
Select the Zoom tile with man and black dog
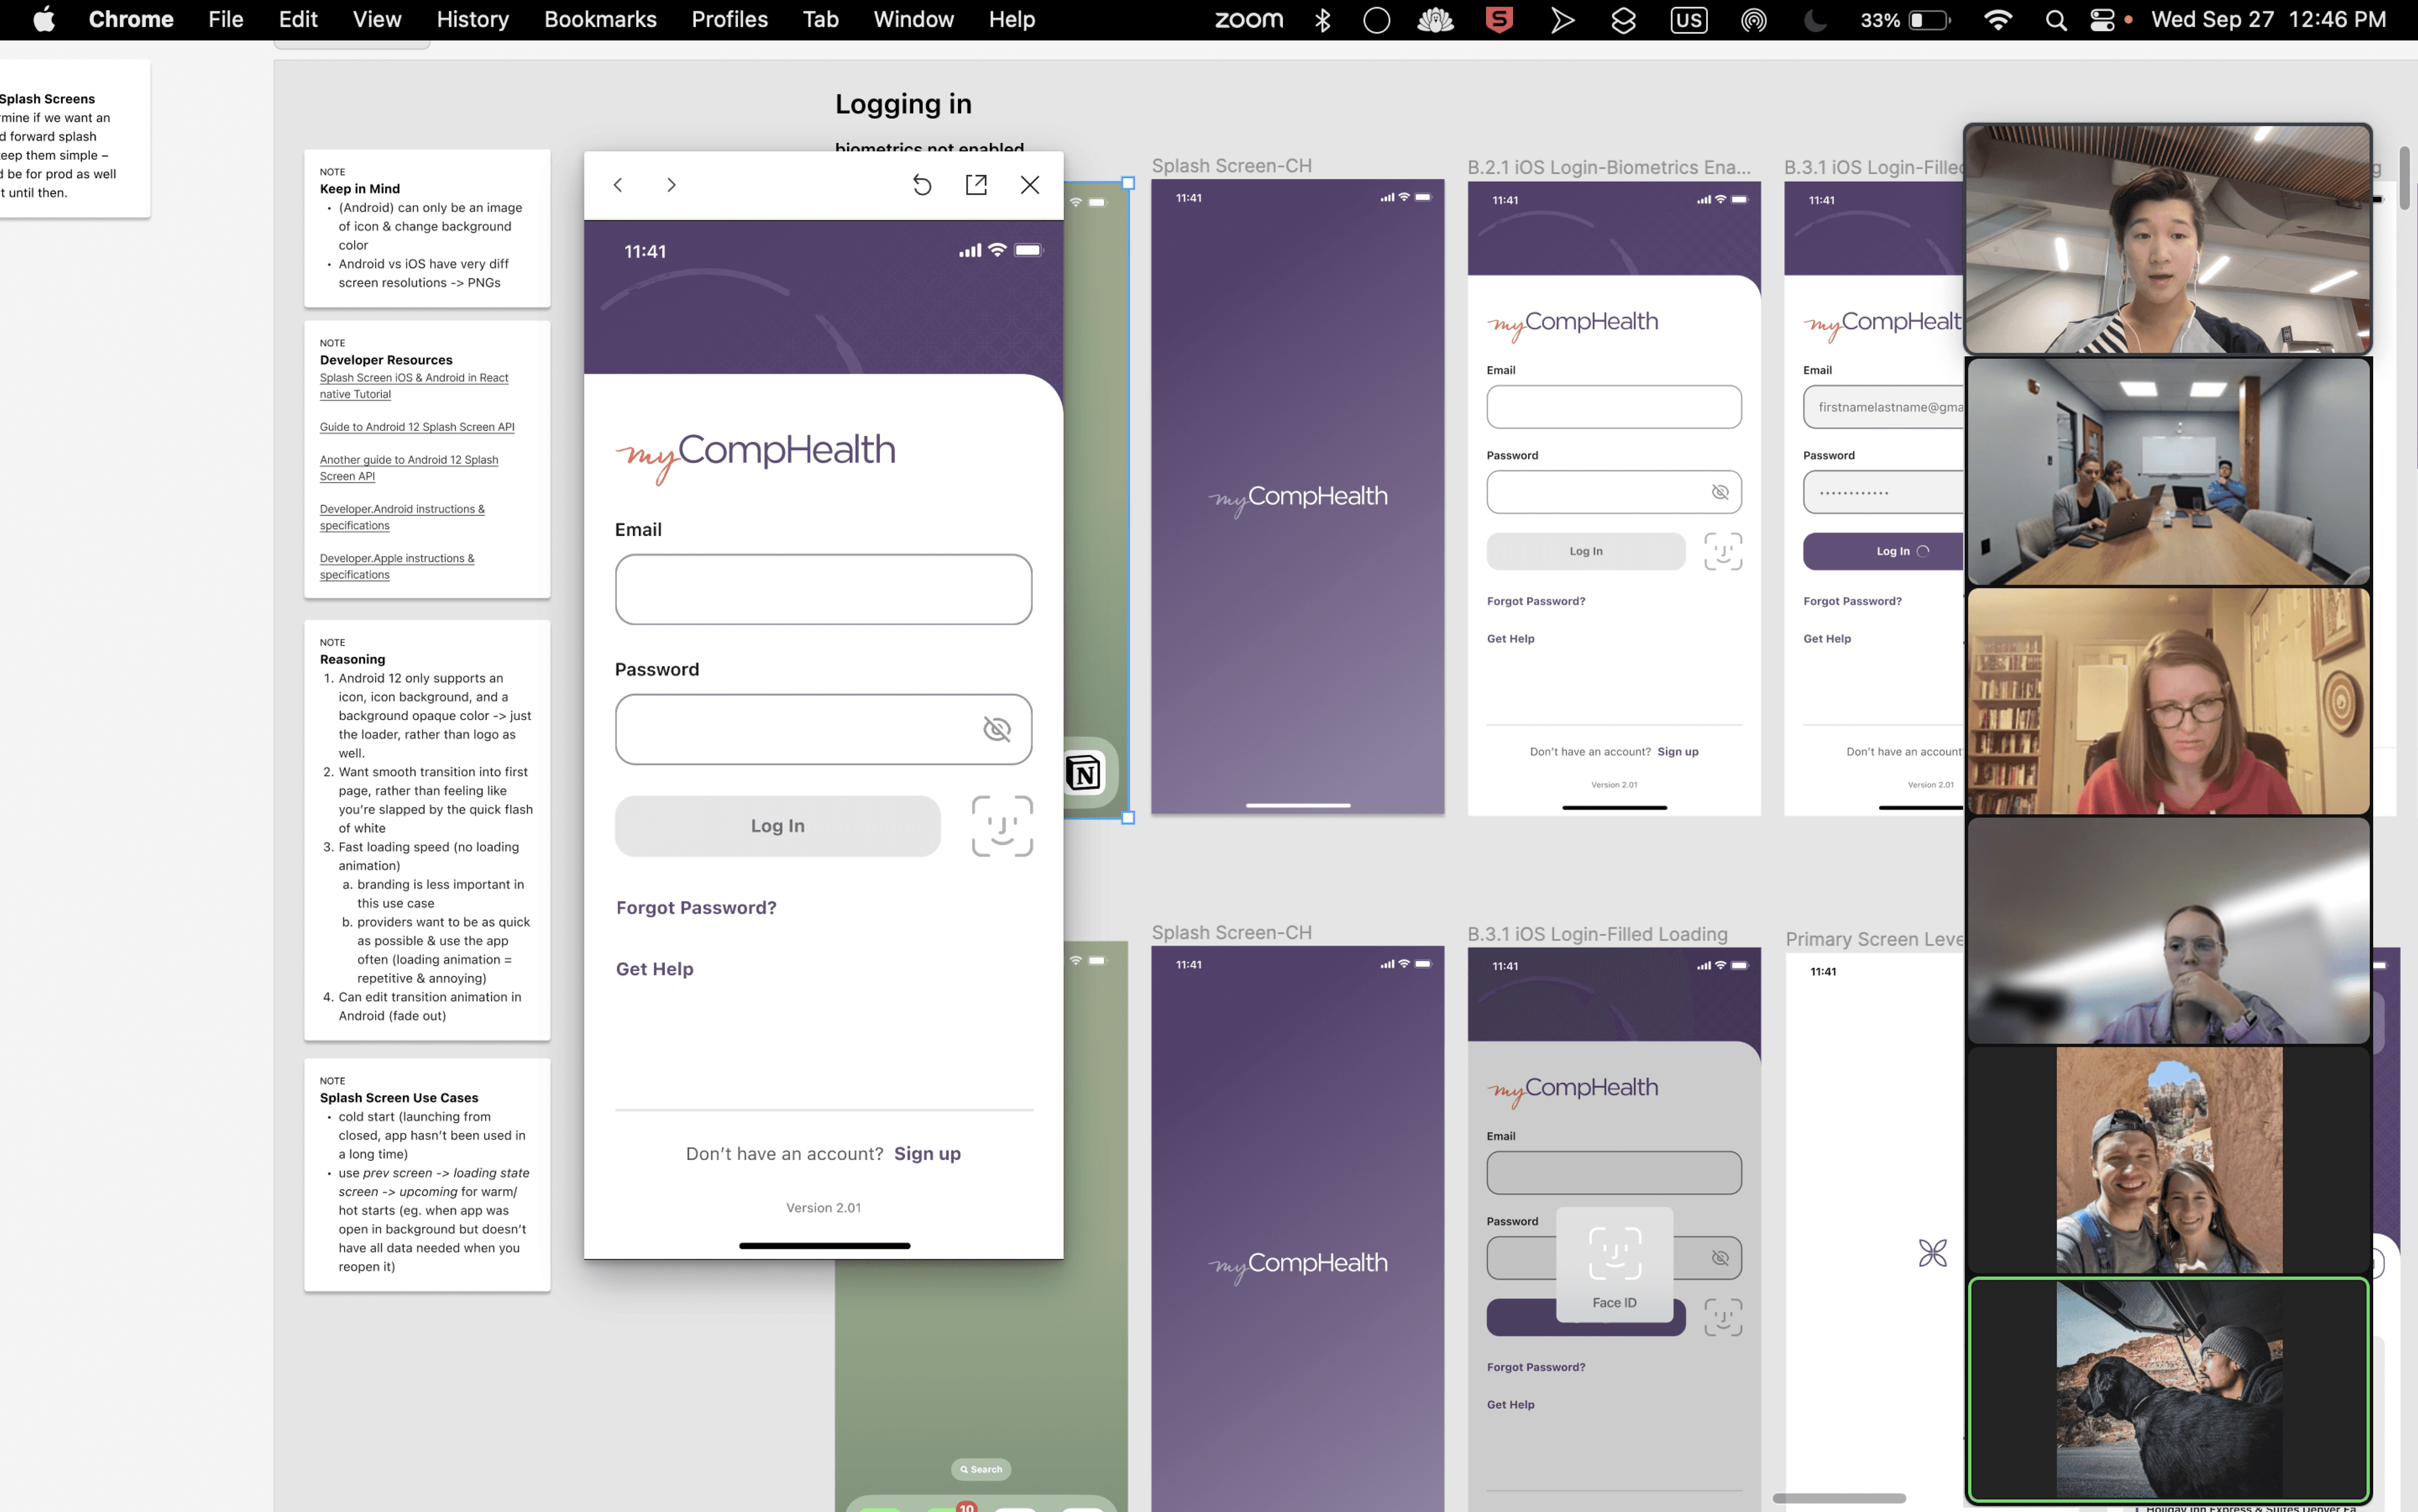2168,1390
